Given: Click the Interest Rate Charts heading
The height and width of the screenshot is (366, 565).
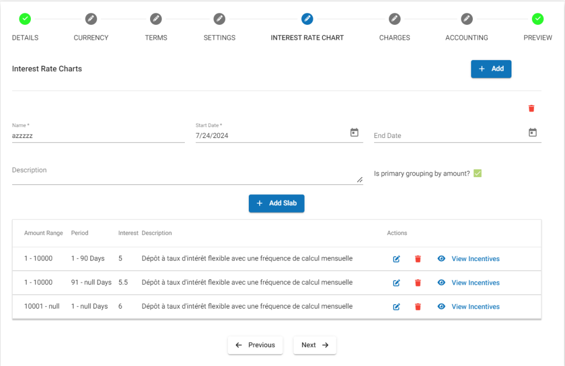Looking at the screenshot, I should click(x=47, y=68).
